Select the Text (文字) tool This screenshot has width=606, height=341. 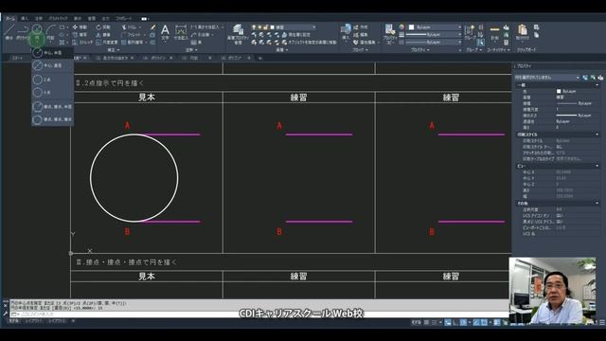[165, 31]
